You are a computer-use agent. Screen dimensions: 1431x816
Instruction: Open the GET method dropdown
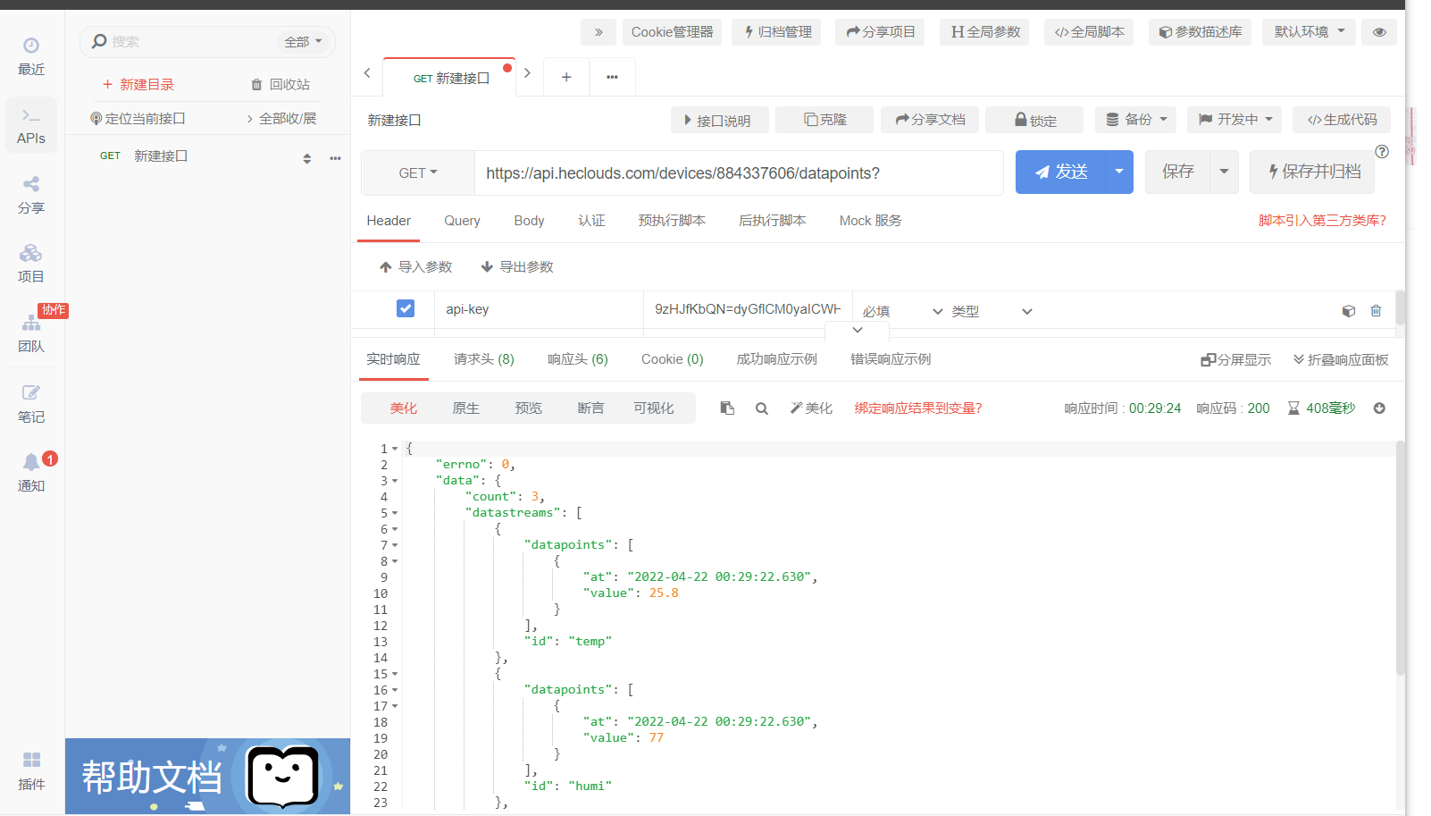click(x=416, y=172)
